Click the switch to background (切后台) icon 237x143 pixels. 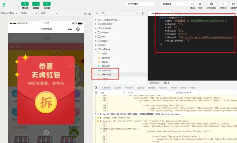click(x=223, y=4)
